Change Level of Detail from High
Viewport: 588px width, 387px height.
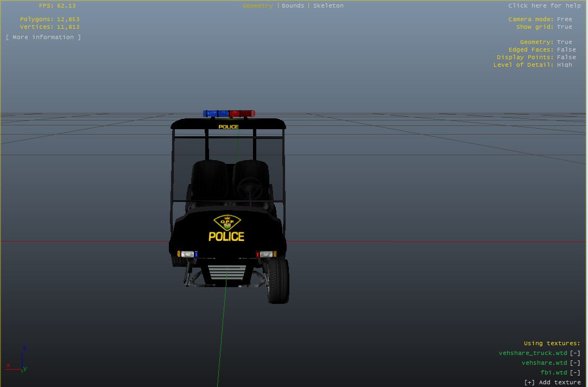(x=564, y=65)
